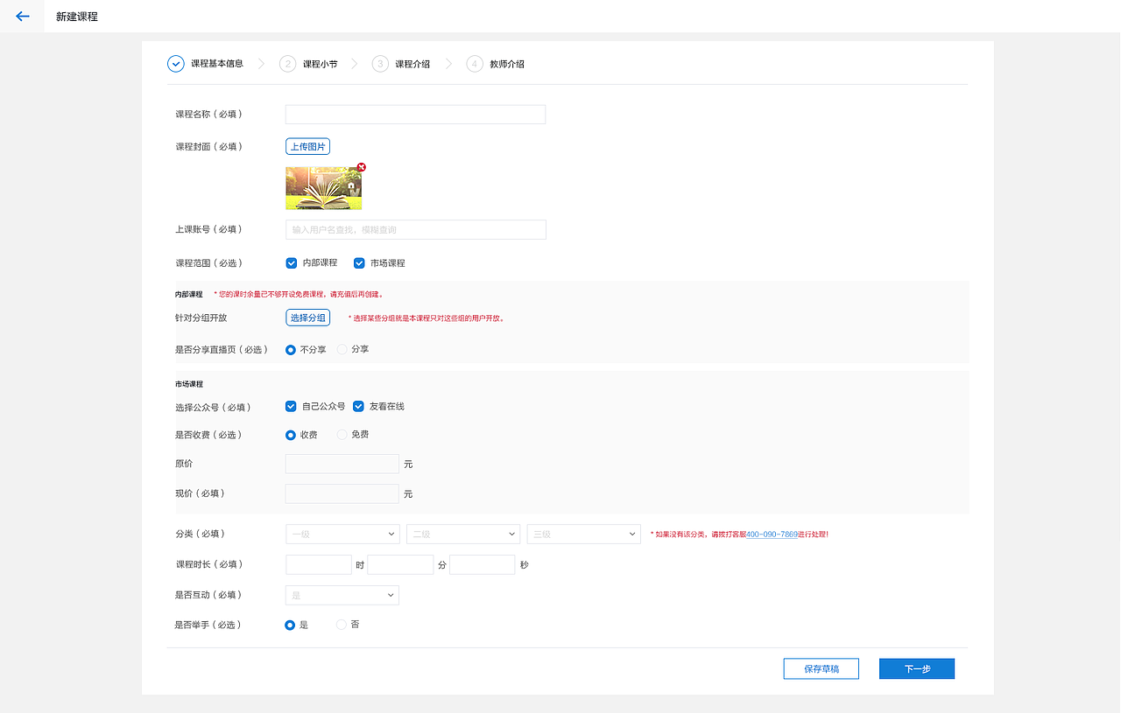Select the 分享 radio button
The image size is (1121, 713).
[342, 349]
